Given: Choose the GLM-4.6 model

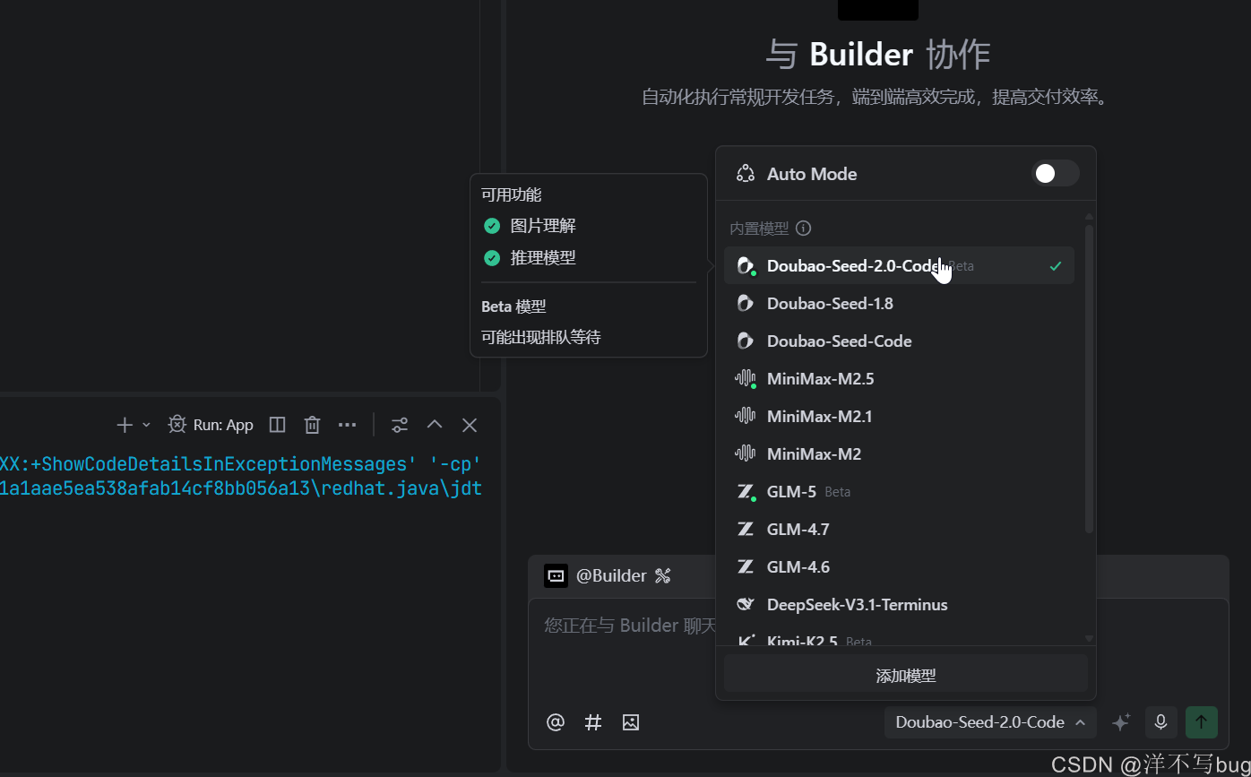Looking at the screenshot, I should pos(899,567).
